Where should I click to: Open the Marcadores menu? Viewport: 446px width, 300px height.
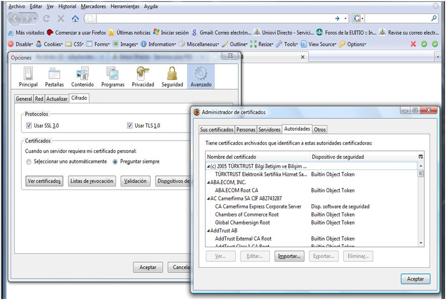[x=93, y=6]
